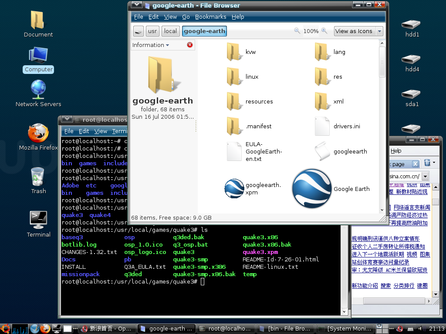
Task: Select the EULA-GoogleEarth-en.txt file icon
Action: [x=234, y=151]
